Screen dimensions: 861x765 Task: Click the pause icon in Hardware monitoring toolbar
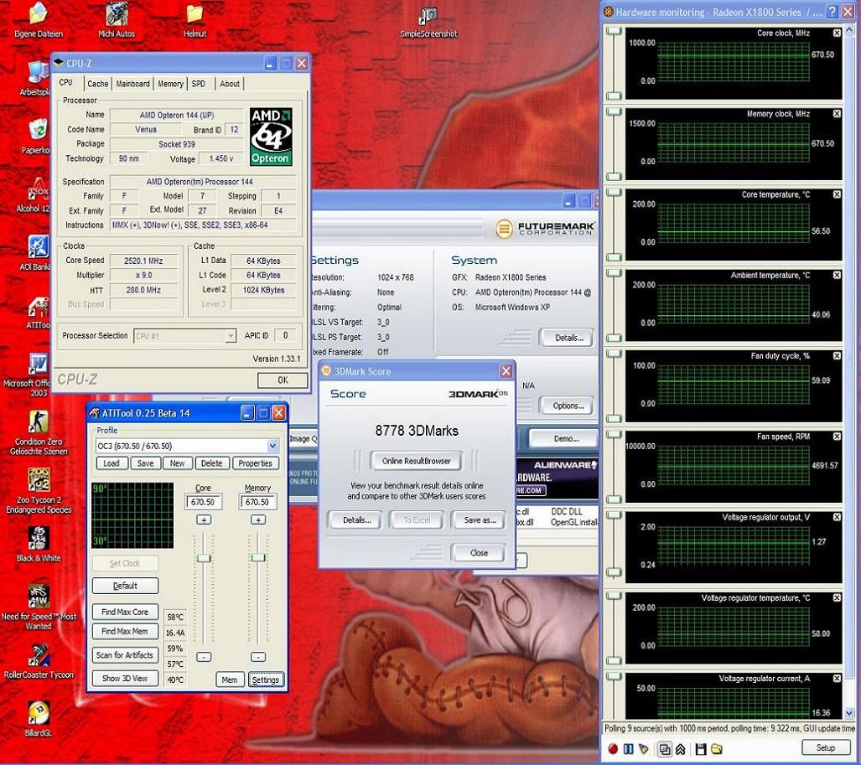[629, 748]
